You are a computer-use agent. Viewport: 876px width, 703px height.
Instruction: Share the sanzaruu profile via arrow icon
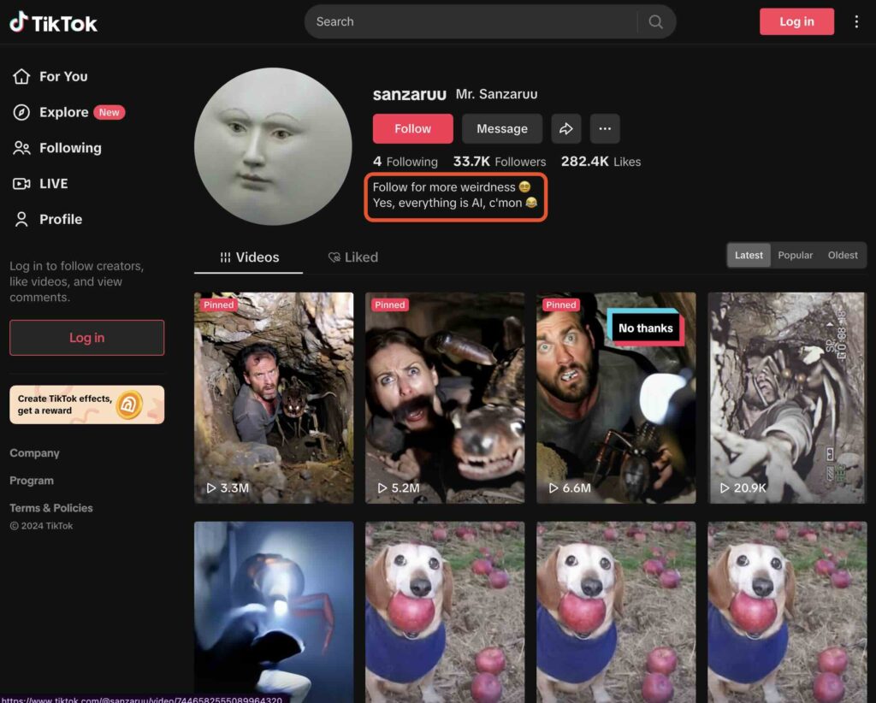[565, 129]
